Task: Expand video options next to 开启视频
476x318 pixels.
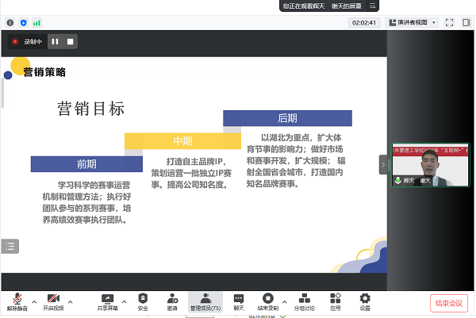Action: 70,301
